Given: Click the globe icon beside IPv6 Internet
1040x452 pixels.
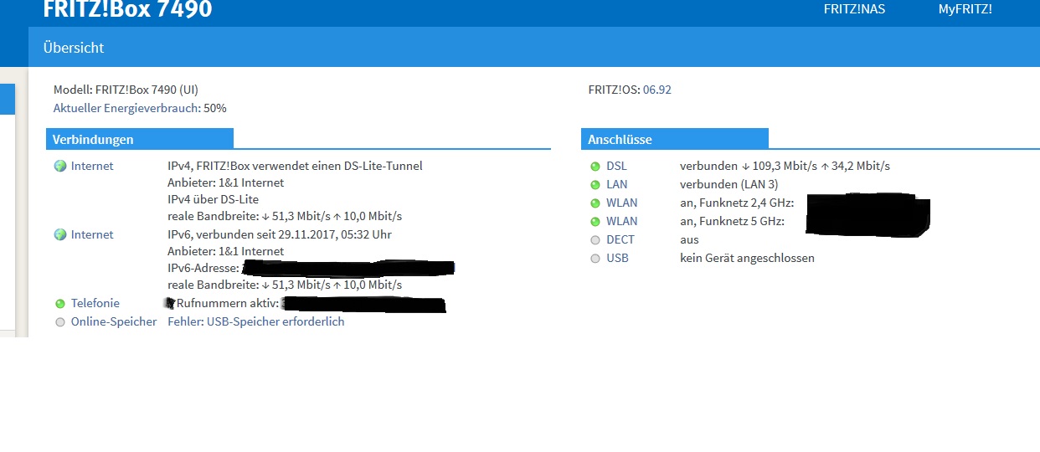Looking at the screenshot, I should tap(60, 235).
